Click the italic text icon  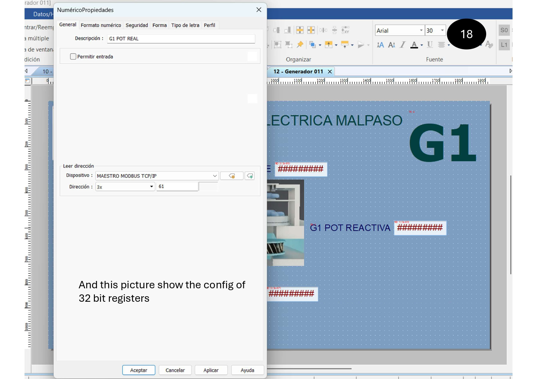403,45
